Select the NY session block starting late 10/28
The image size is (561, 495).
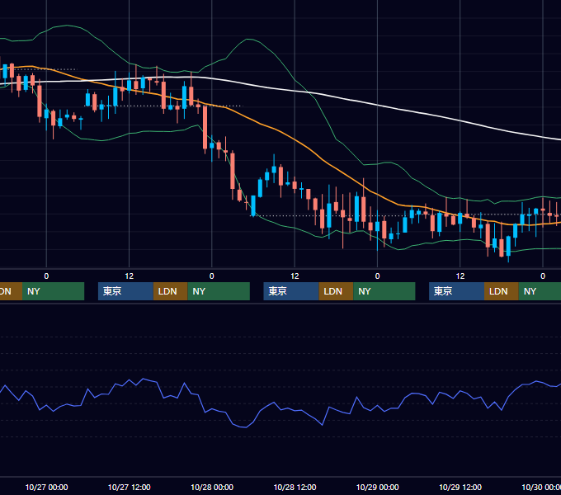click(384, 291)
